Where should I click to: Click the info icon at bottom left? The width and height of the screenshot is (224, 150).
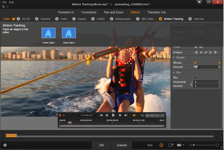(5, 145)
